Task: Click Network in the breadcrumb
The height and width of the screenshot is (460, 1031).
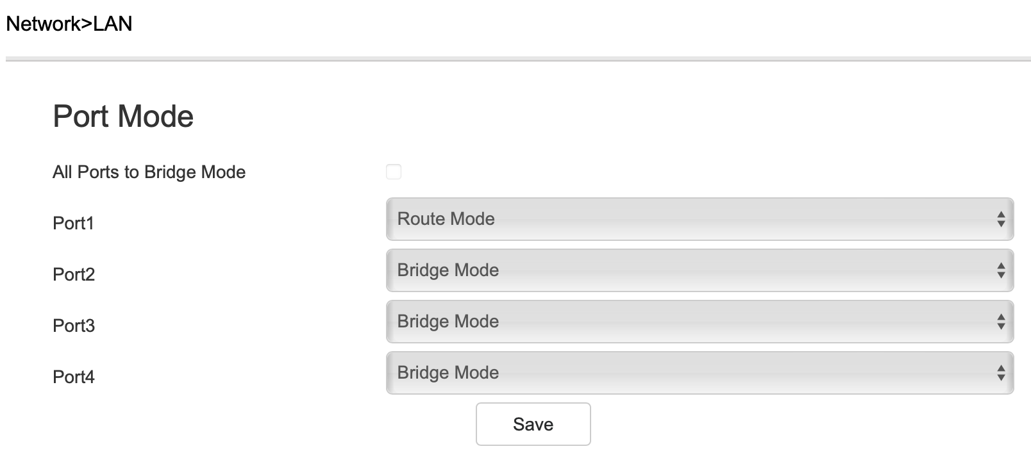Action: [44, 24]
